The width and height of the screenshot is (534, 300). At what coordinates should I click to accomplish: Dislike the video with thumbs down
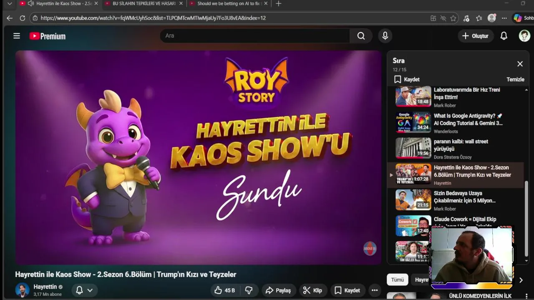pos(249,290)
